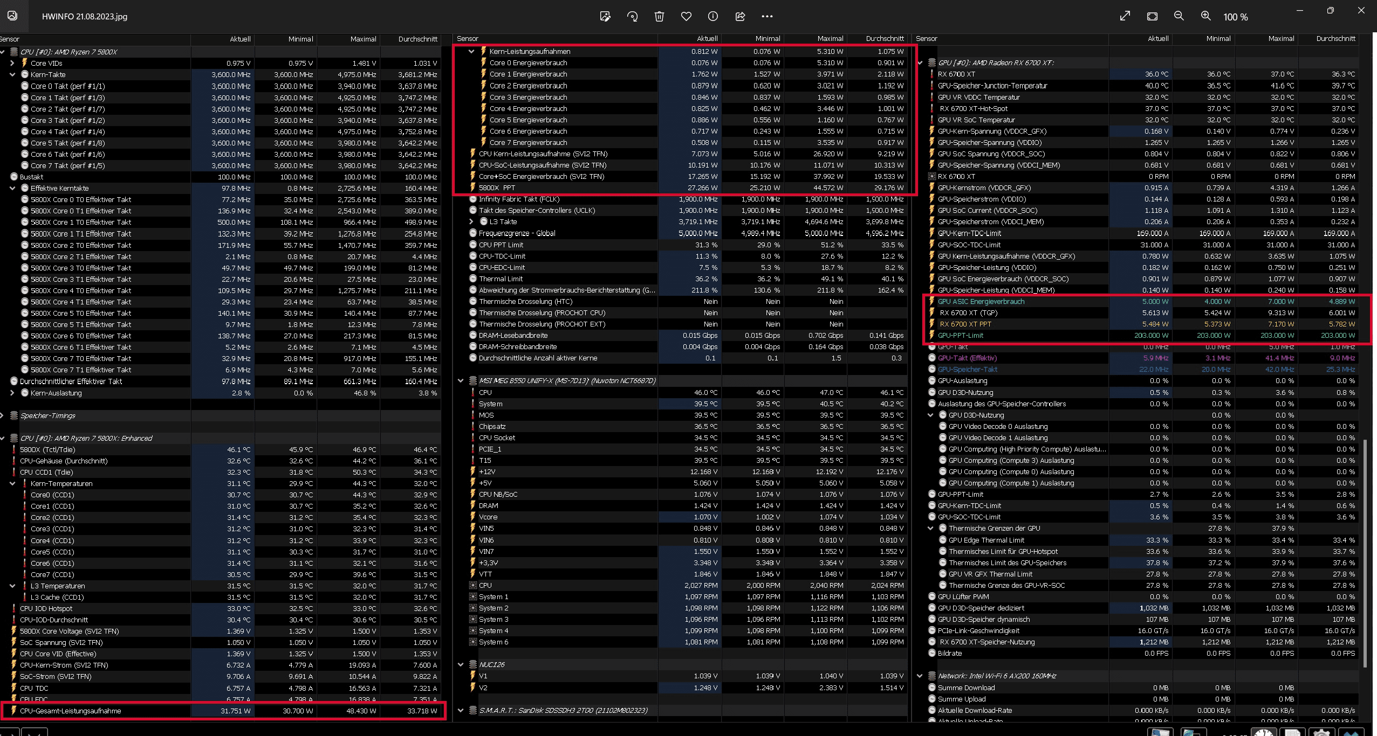
Task: Zoom out with the minus magnifier
Action: click(1179, 16)
